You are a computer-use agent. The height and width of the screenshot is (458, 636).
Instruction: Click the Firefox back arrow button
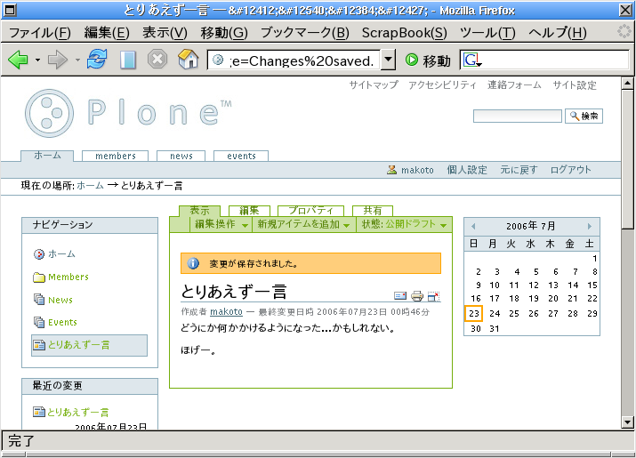pyautogui.click(x=18, y=60)
